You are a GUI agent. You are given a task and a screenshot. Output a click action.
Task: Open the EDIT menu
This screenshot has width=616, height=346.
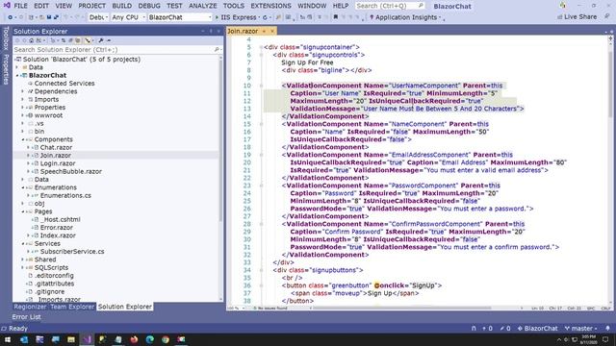[41, 6]
